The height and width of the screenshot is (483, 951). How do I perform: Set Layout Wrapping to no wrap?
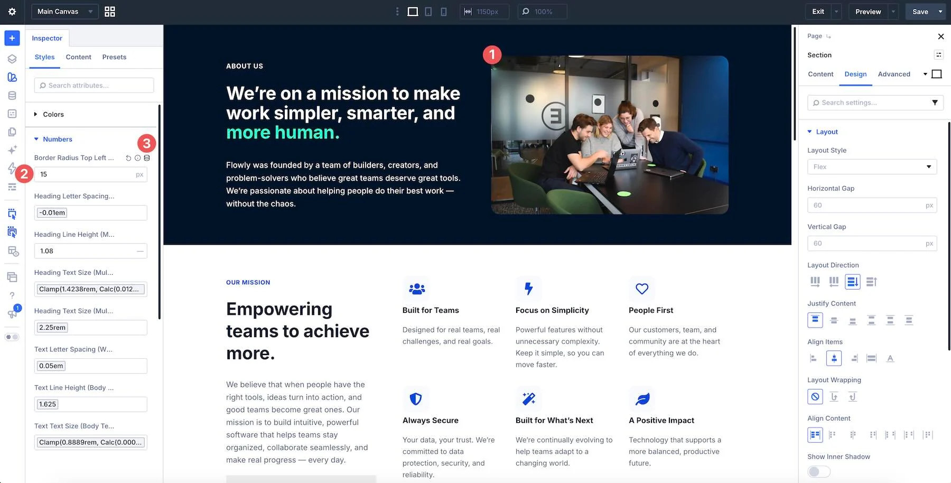click(x=815, y=397)
